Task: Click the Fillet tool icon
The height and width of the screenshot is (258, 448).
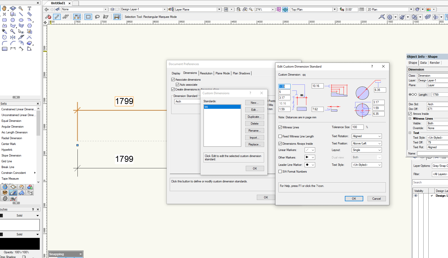Action: 4,43
